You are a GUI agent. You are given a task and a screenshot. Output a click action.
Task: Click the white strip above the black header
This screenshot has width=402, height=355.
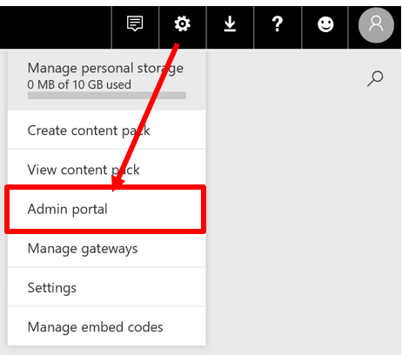pyautogui.click(x=201, y=3)
